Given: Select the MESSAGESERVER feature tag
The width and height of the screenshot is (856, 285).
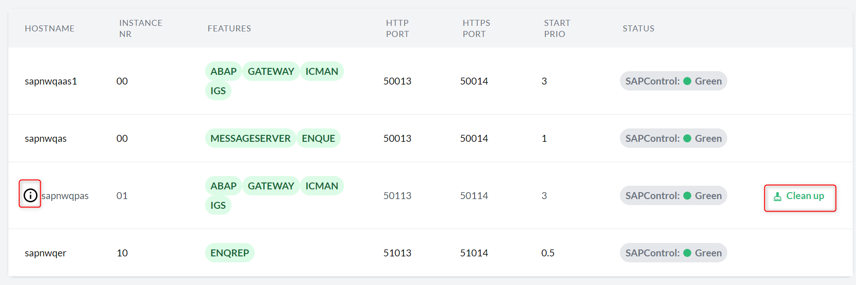Looking at the screenshot, I should point(250,138).
